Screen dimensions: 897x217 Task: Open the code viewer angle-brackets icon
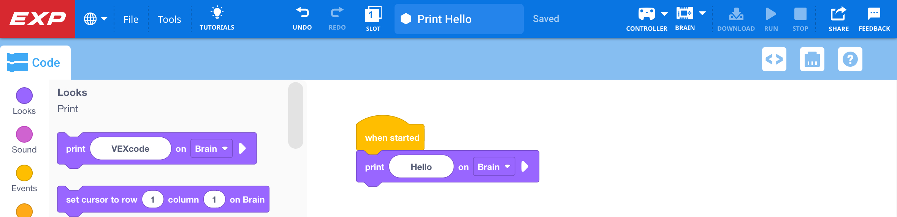pyautogui.click(x=774, y=59)
